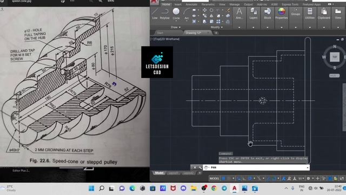Click the Rotate tool in Modify panel

(211, 10)
